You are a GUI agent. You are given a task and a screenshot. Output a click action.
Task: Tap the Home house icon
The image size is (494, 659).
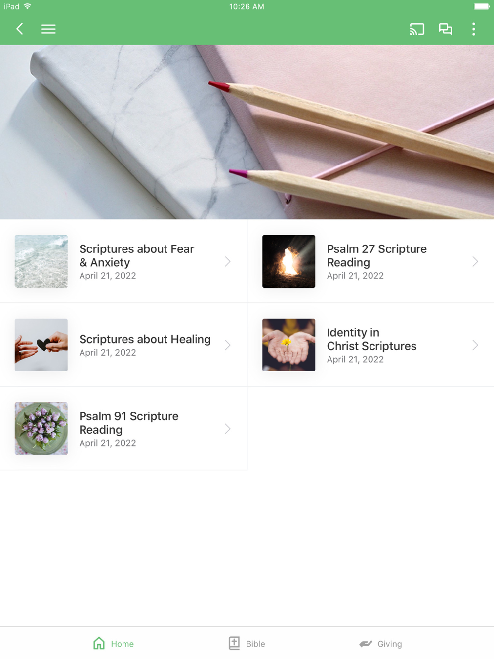(99, 643)
